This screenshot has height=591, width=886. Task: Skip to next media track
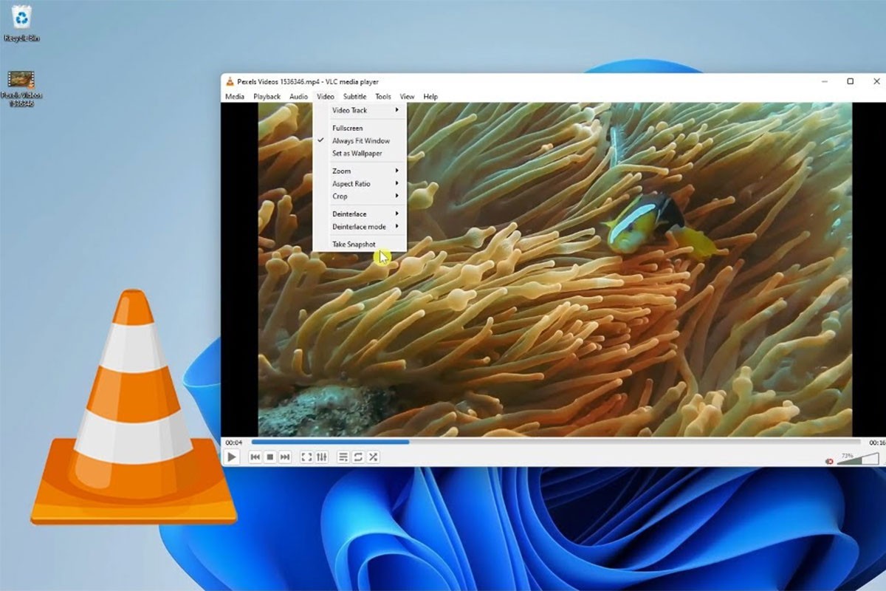tap(285, 457)
